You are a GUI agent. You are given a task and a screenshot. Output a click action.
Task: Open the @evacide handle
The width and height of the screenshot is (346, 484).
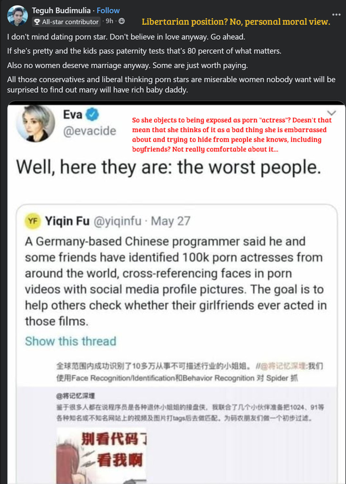coord(89,131)
